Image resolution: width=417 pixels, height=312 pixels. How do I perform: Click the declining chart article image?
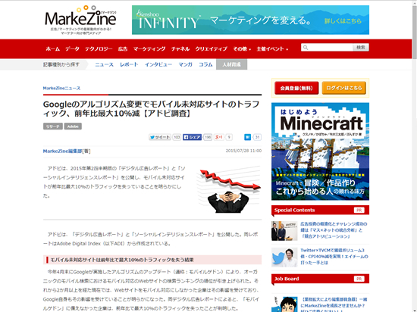229,189
